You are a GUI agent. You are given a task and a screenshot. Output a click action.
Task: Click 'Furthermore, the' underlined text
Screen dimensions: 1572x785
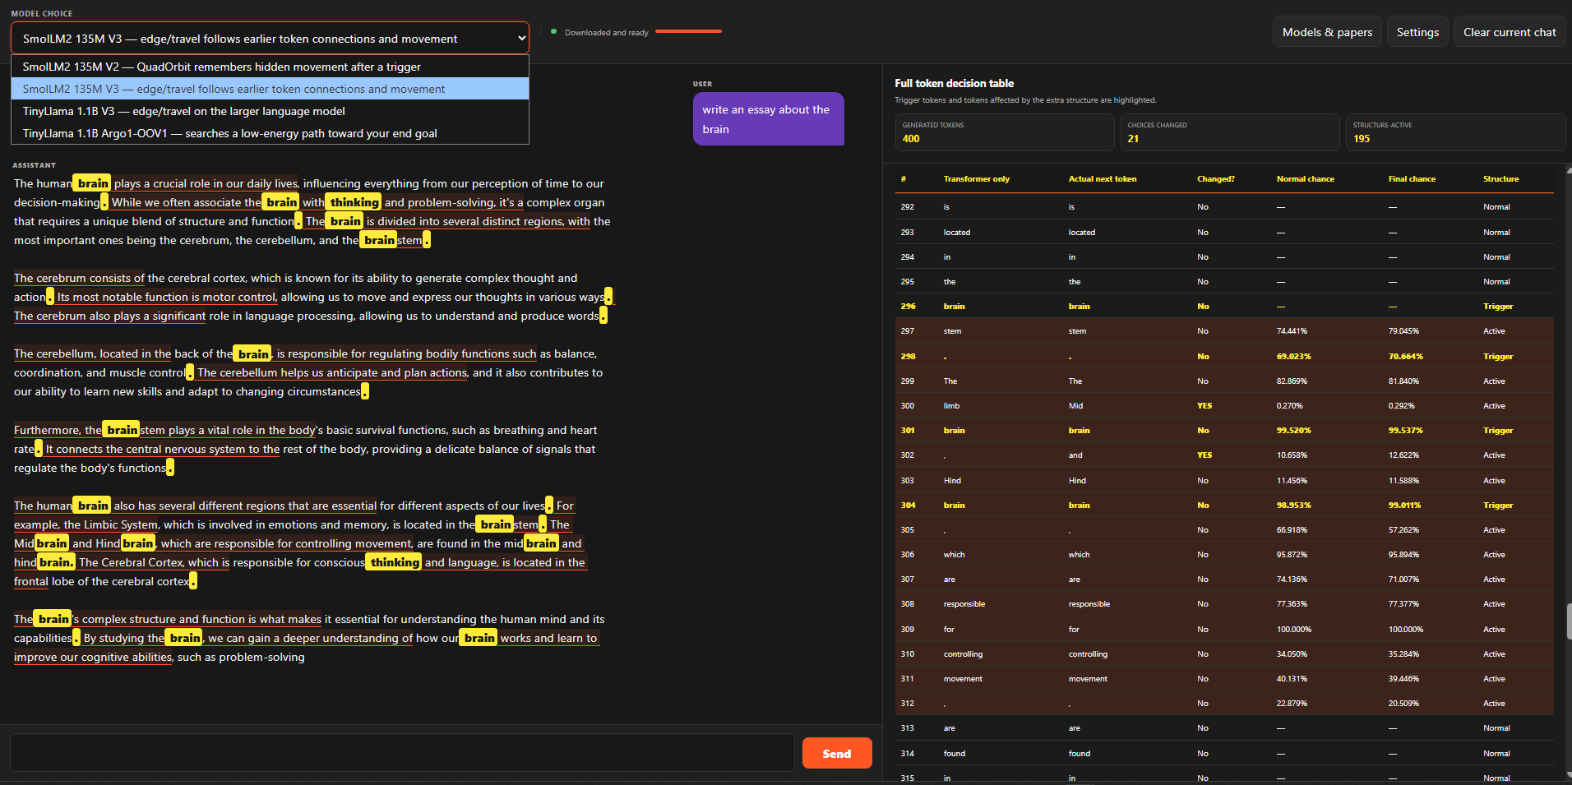[x=58, y=430]
